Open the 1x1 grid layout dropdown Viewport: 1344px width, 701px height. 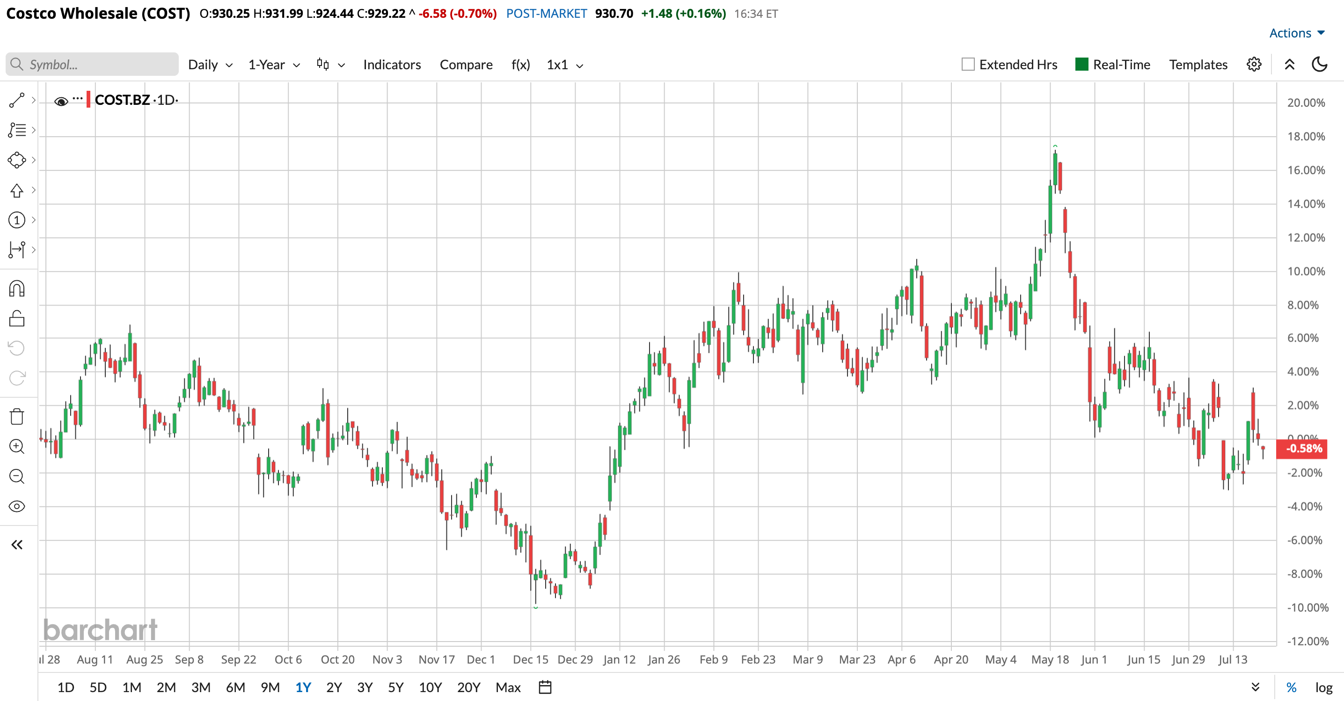coord(564,65)
